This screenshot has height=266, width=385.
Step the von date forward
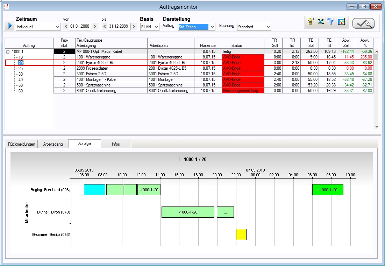pyautogui.click(x=95, y=26)
